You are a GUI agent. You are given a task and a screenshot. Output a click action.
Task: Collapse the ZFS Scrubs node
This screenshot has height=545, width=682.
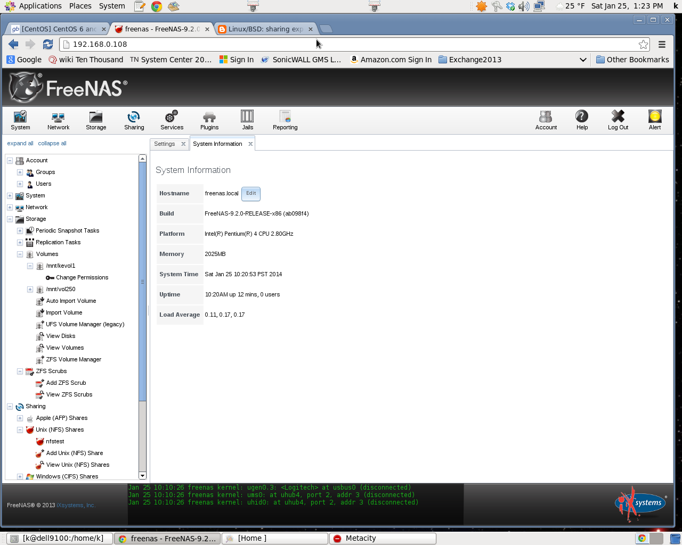point(20,371)
